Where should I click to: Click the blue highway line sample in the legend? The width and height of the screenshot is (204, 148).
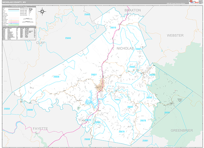pos(14,23)
